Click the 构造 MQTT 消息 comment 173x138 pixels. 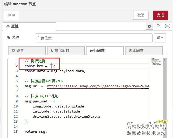[x=41, y=96]
